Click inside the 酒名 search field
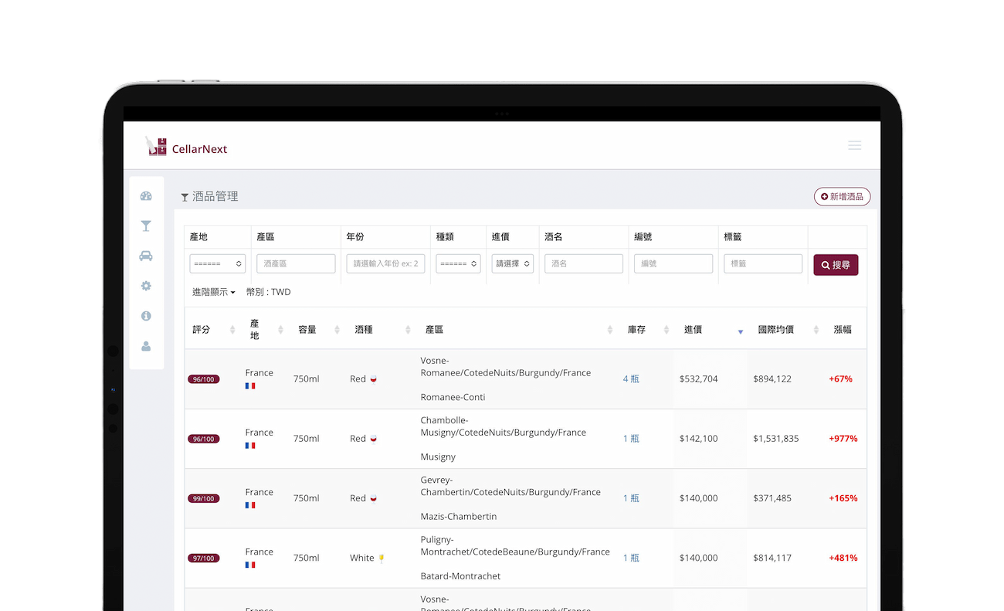1004x611 pixels. pos(583,263)
